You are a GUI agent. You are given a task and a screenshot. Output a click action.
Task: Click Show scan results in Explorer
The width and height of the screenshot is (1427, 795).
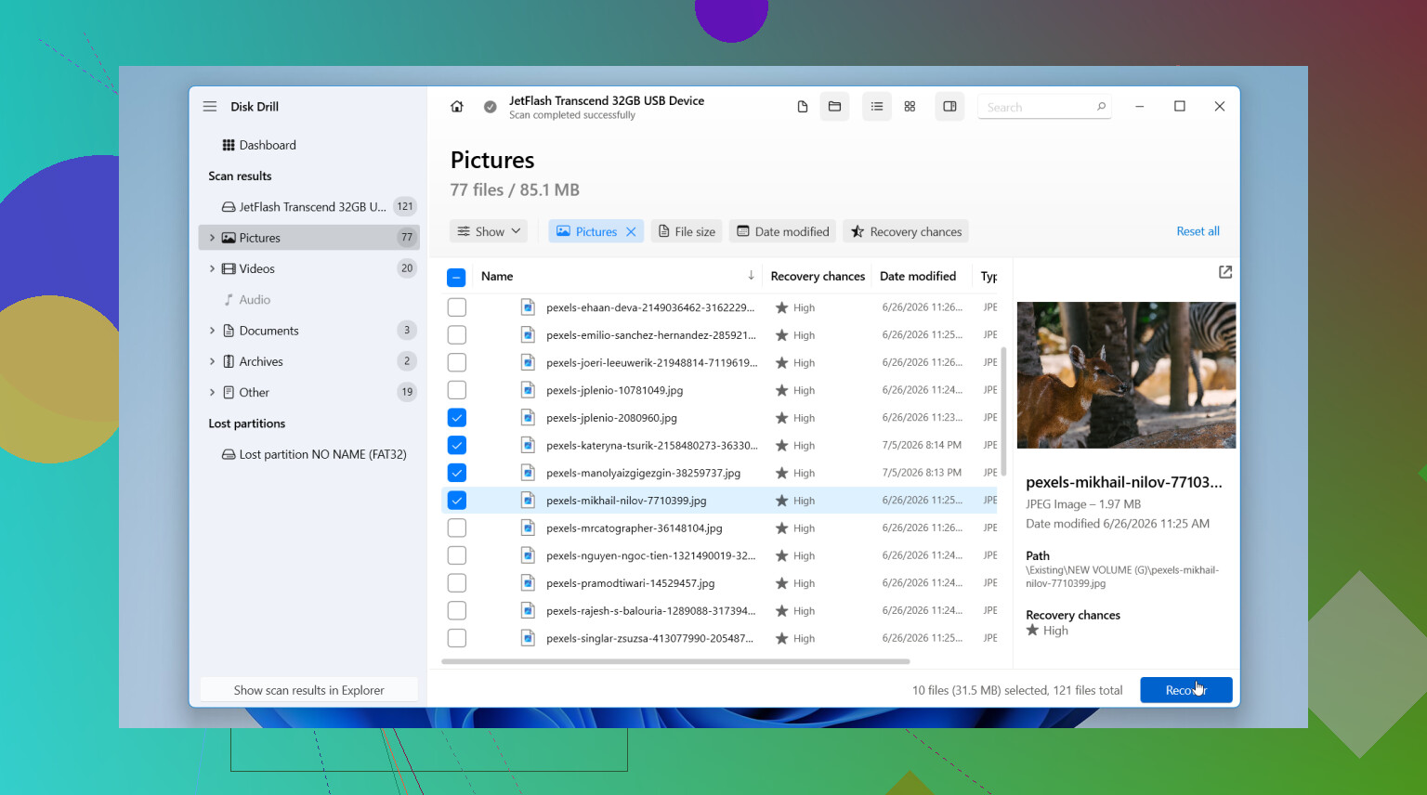point(308,690)
